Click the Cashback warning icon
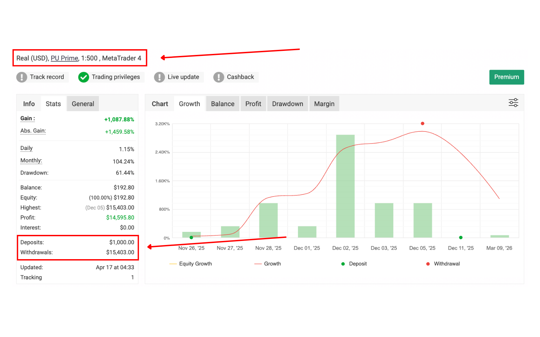Screen dimensions: 540x337 pyautogui.click(x=219, y=77)
